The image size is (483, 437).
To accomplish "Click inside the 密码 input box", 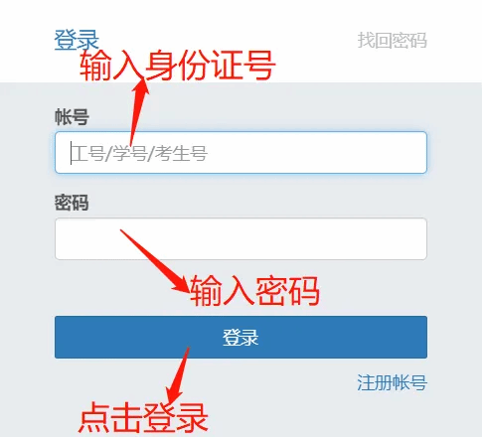I will [x=241, y=238].
